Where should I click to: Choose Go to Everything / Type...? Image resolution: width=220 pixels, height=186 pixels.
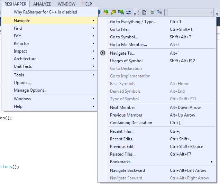[157, 22]
